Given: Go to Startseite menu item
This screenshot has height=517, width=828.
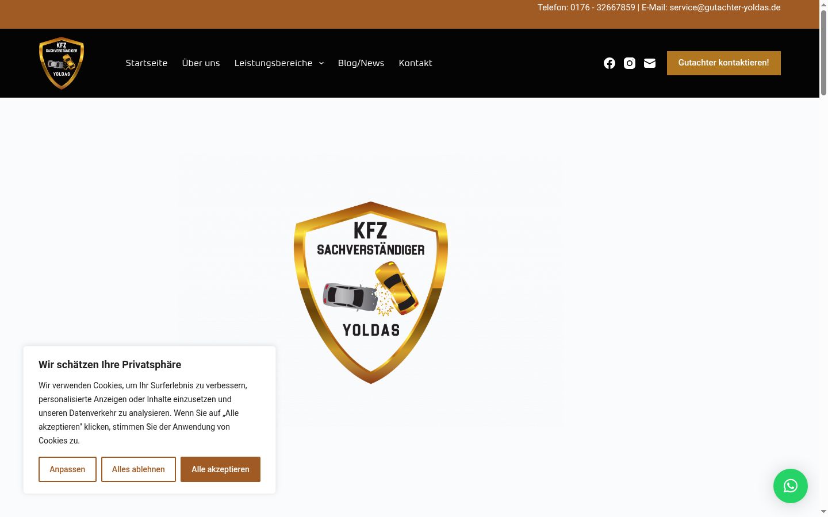Looking at the screenshot, I should [147, 63].
